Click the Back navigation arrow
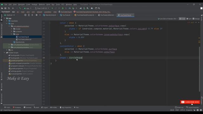203x114 pixels. point(13,8)
